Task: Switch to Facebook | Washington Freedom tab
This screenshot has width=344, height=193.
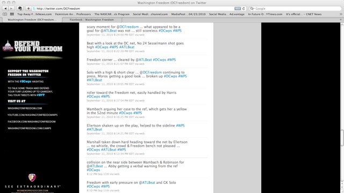Action: (x=92, y=20)
